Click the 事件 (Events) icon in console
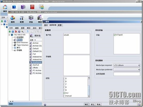The image size is (143, 107). click(x=5, y=8)
